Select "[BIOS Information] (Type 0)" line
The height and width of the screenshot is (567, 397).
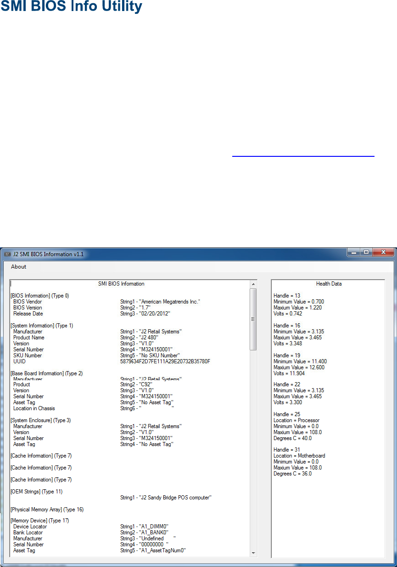coord(39,296)
